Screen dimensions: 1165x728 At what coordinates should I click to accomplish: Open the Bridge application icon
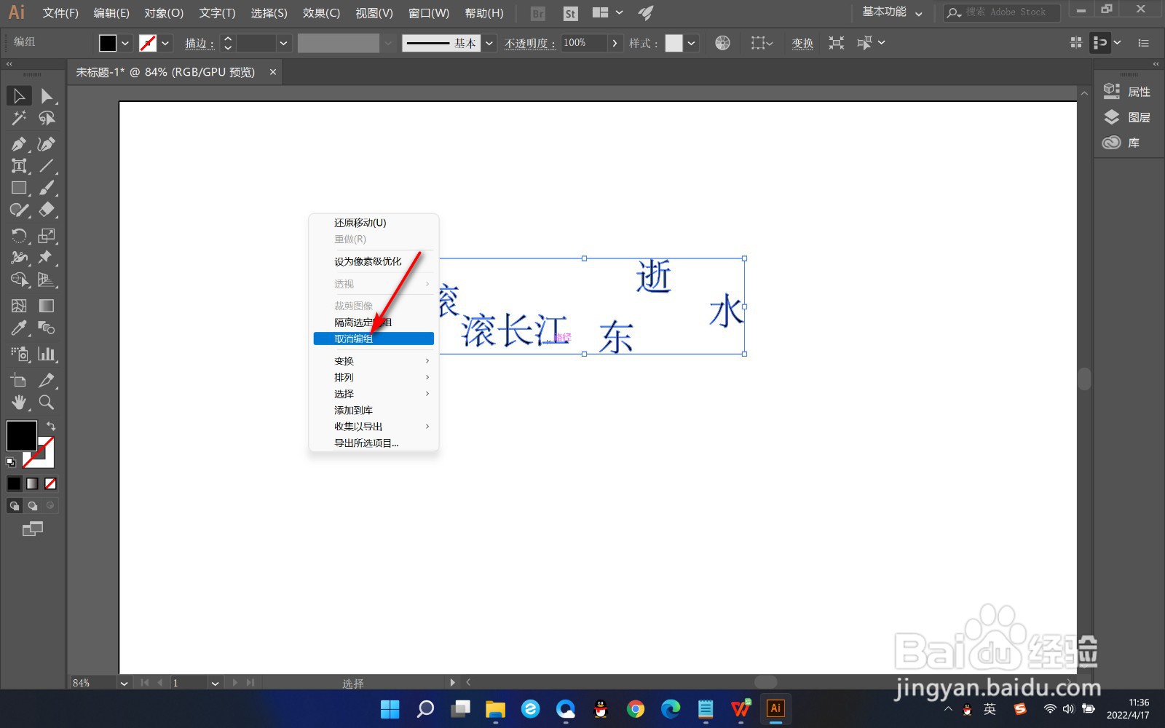pos(538,13)
